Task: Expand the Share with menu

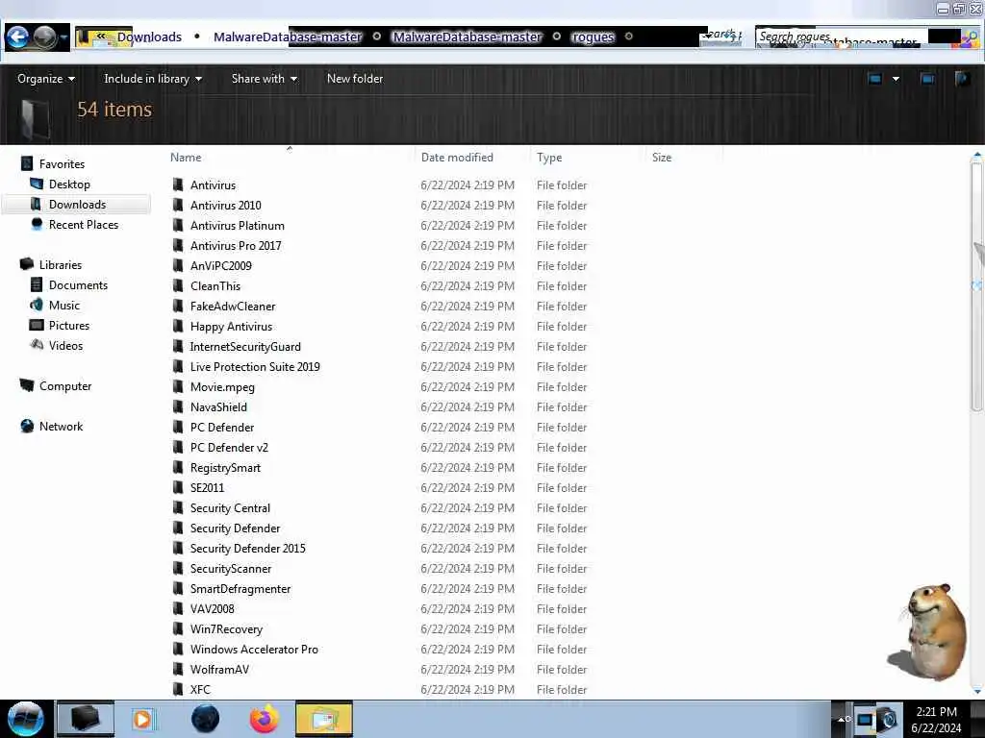Action: pos(264,79)
